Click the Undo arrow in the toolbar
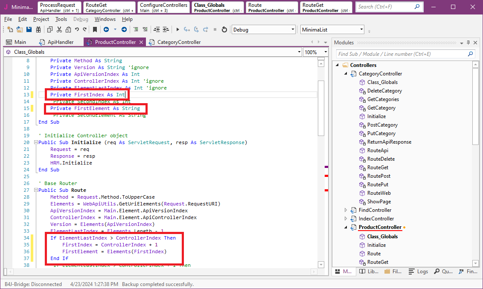This screenshot has width=483, height=289. (77, 29)
